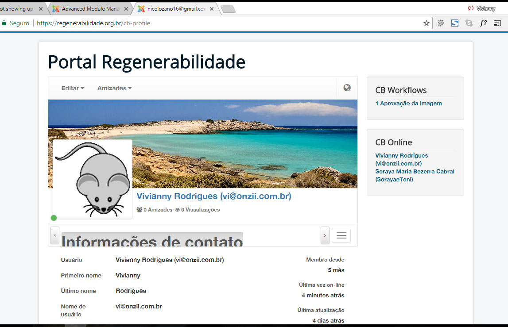Click the 'Usuário' field label
508x327 pixels.
pos(72,260)
